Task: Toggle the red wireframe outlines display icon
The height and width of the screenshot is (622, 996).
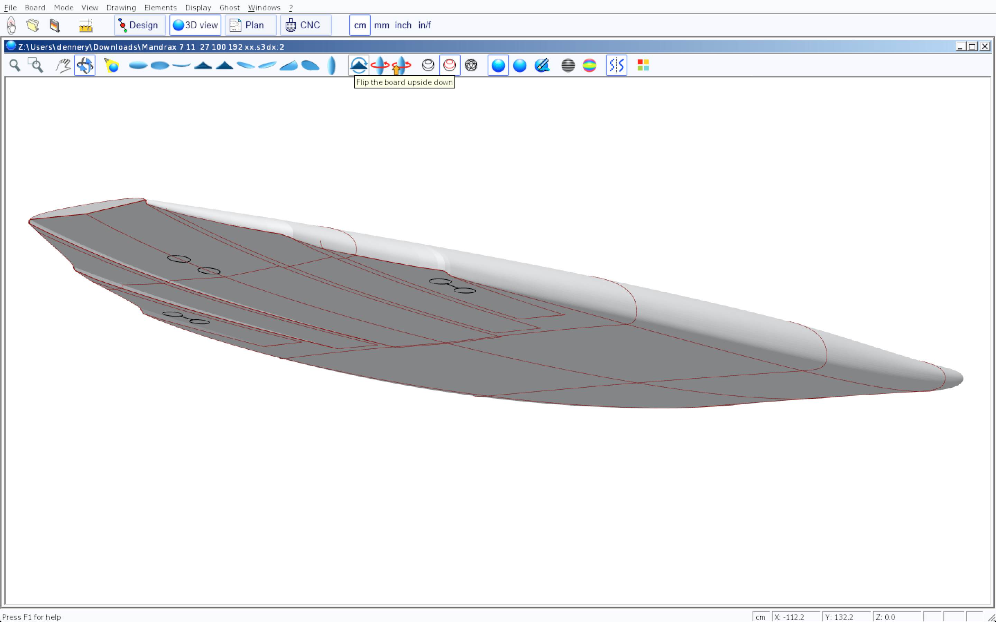Action: coord(450,65)
